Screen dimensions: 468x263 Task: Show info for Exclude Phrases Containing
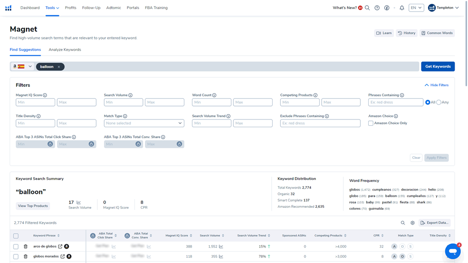click(327, 116)
